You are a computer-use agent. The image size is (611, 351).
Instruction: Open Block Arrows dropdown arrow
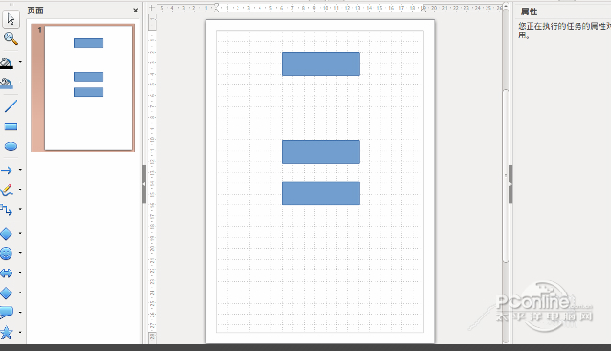click(20, 273)
